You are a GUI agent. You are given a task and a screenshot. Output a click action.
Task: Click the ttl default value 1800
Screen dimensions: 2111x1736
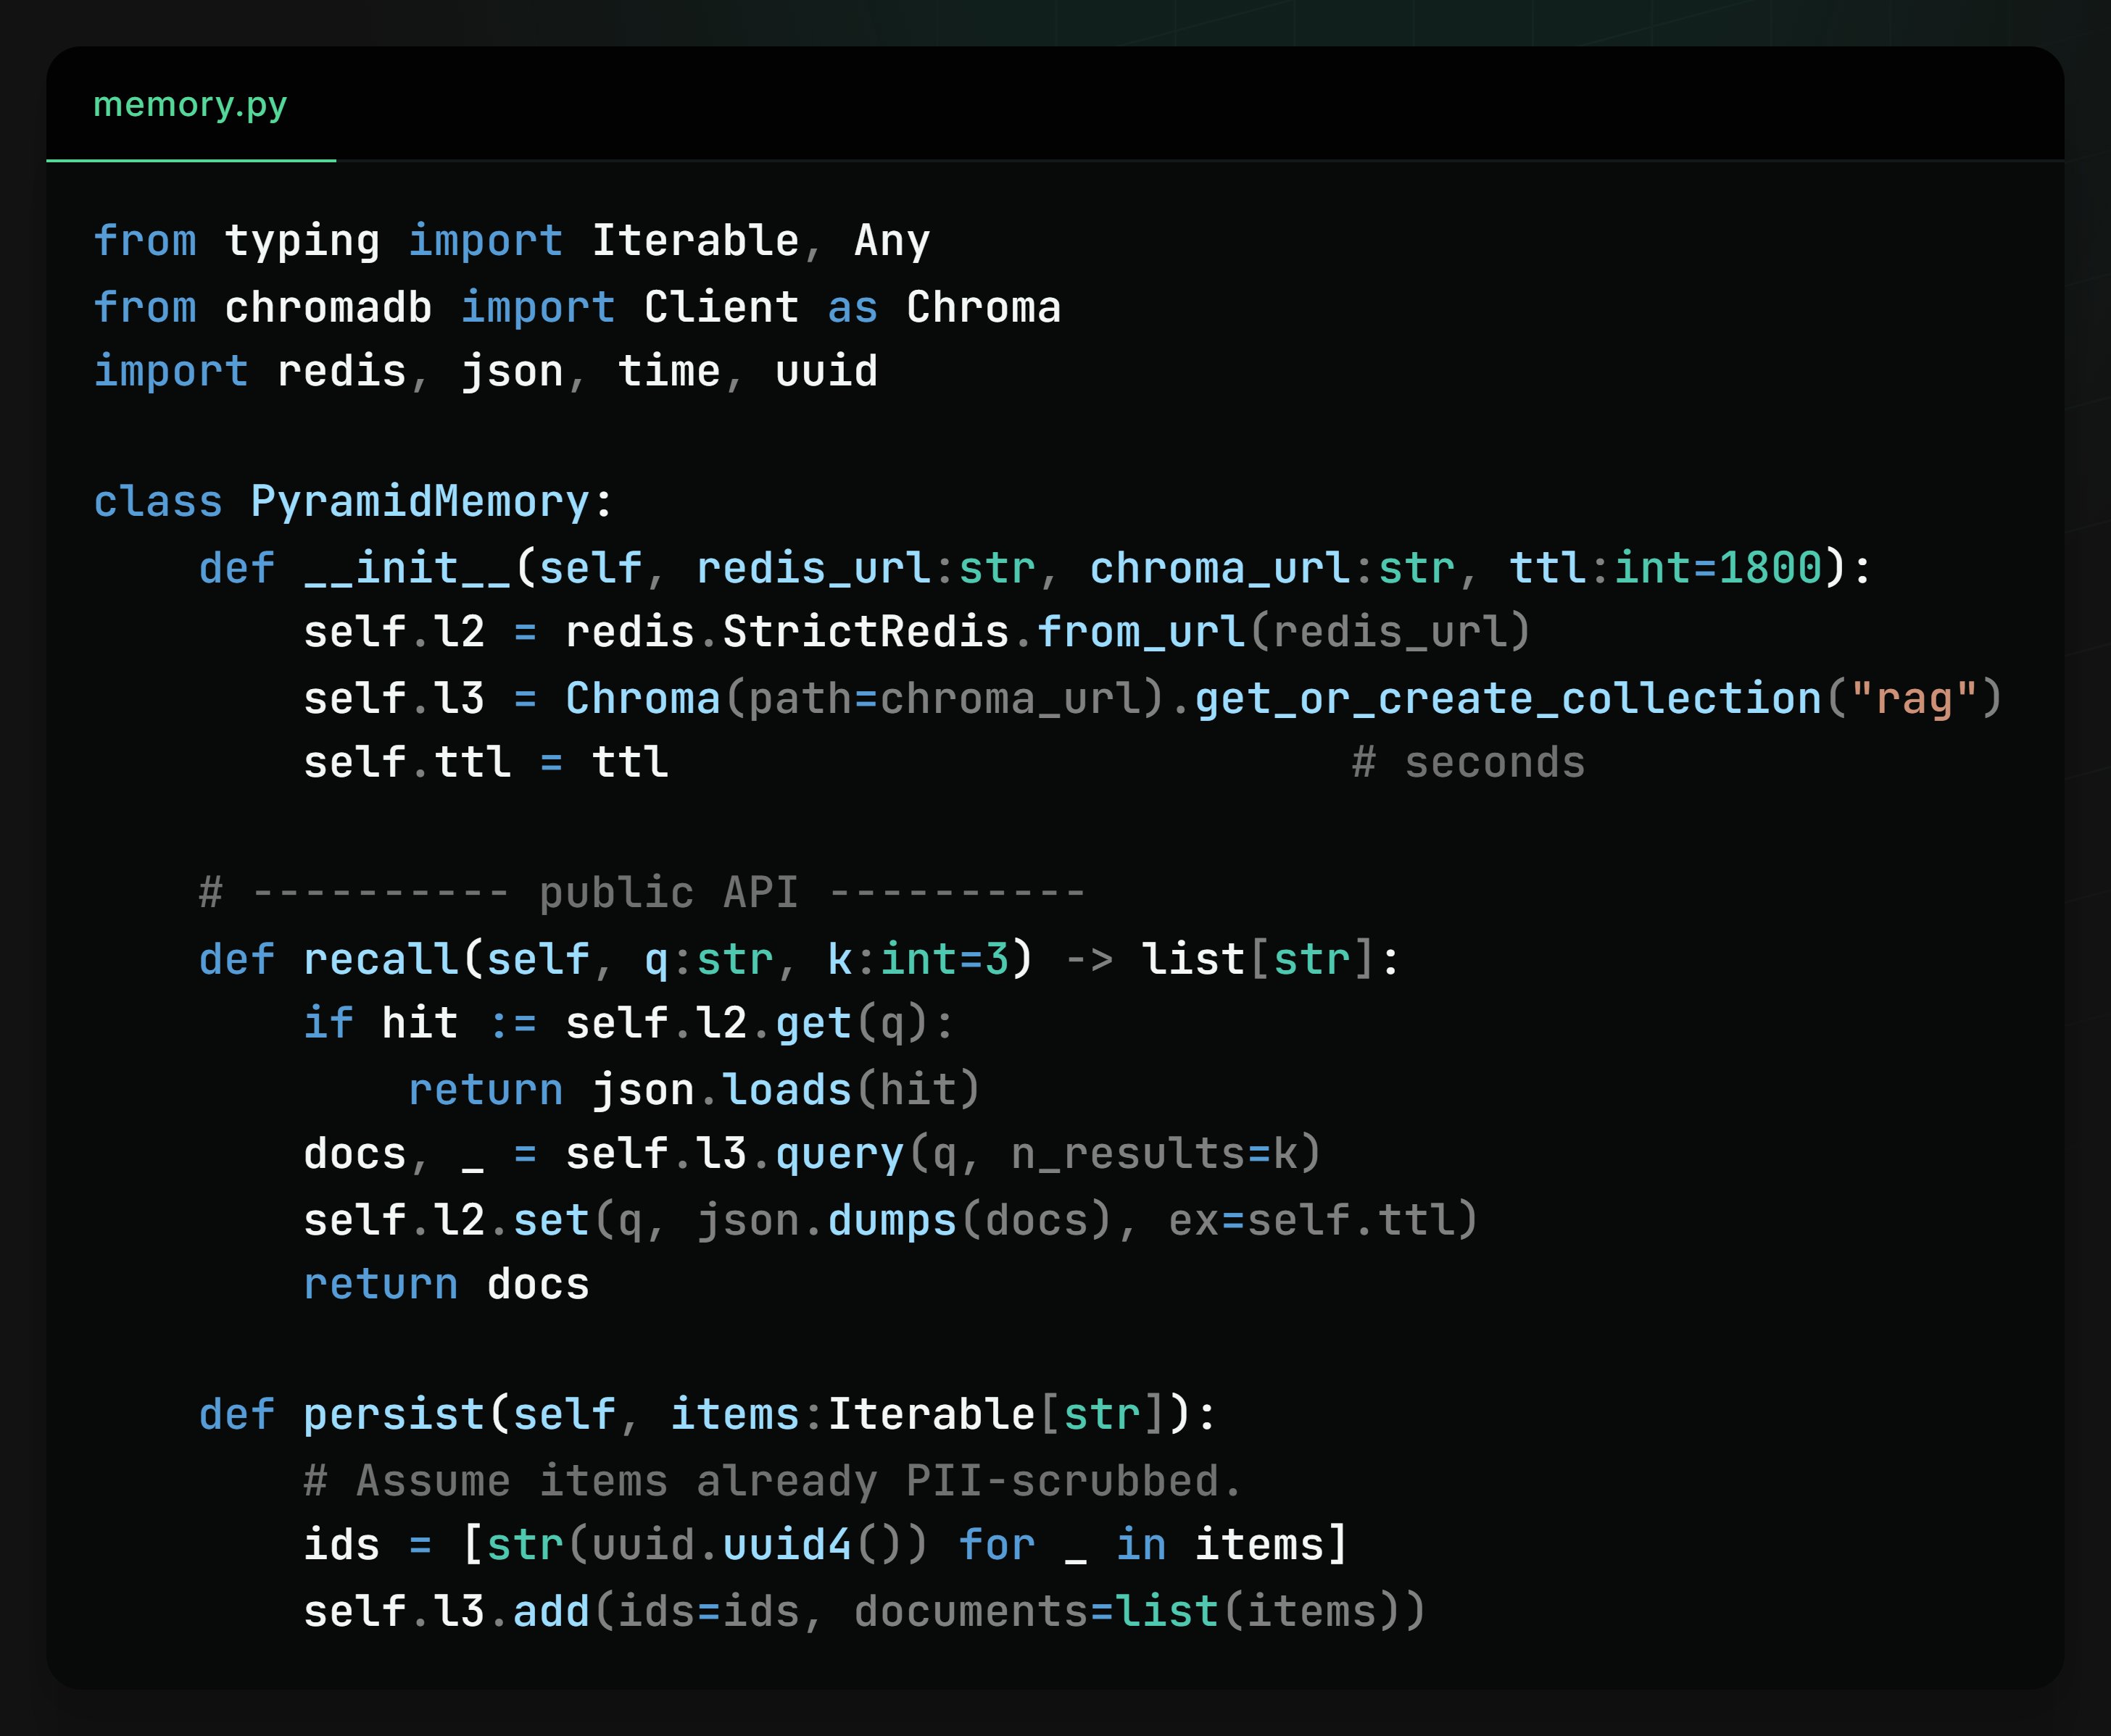(1769, 568)
